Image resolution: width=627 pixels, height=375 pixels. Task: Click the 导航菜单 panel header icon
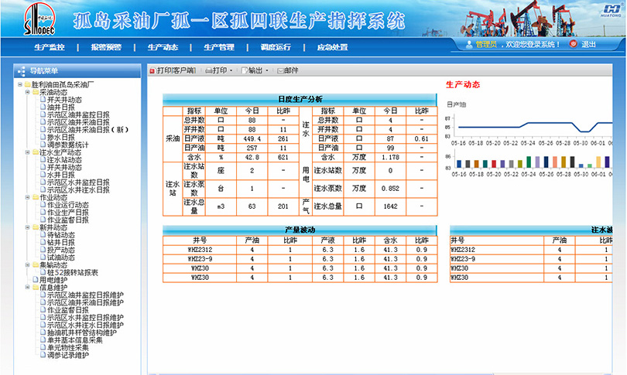[22, 70]
